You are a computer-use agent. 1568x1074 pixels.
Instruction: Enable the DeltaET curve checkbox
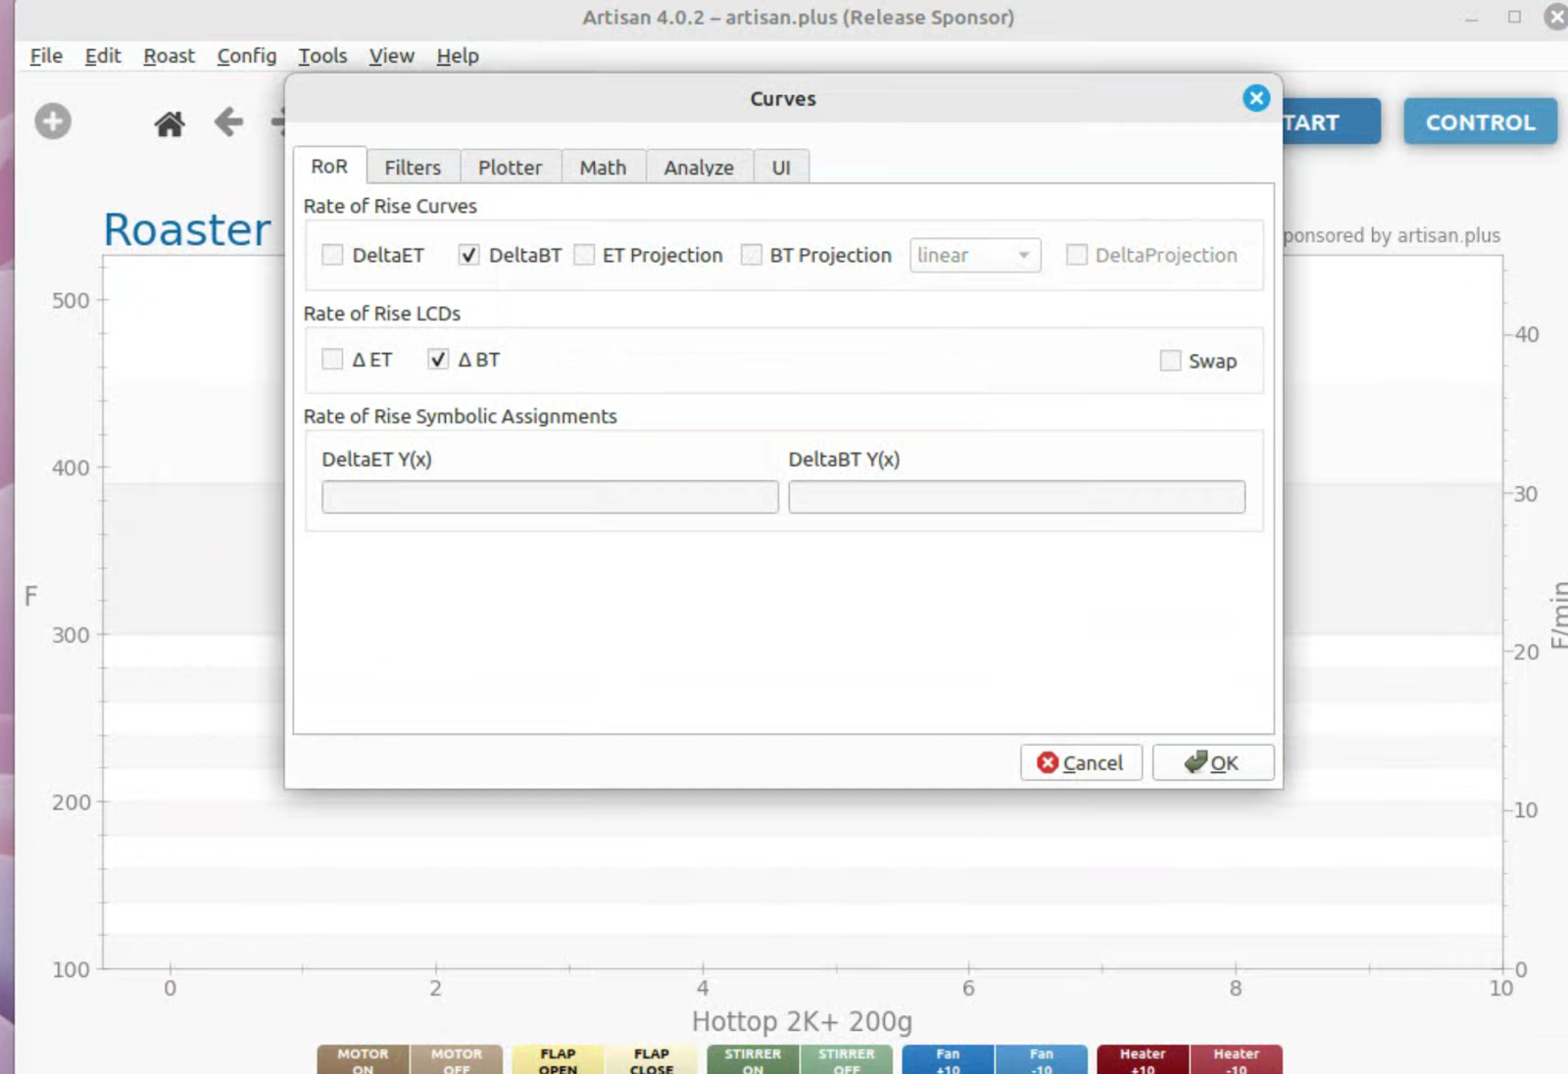click(x=333, y=255)
